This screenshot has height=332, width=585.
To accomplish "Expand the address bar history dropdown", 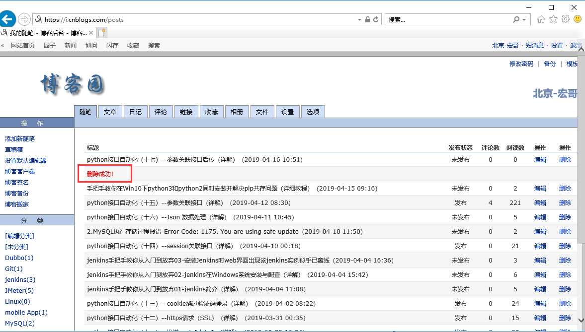I will pyautogui.click(x=360, y=20).
